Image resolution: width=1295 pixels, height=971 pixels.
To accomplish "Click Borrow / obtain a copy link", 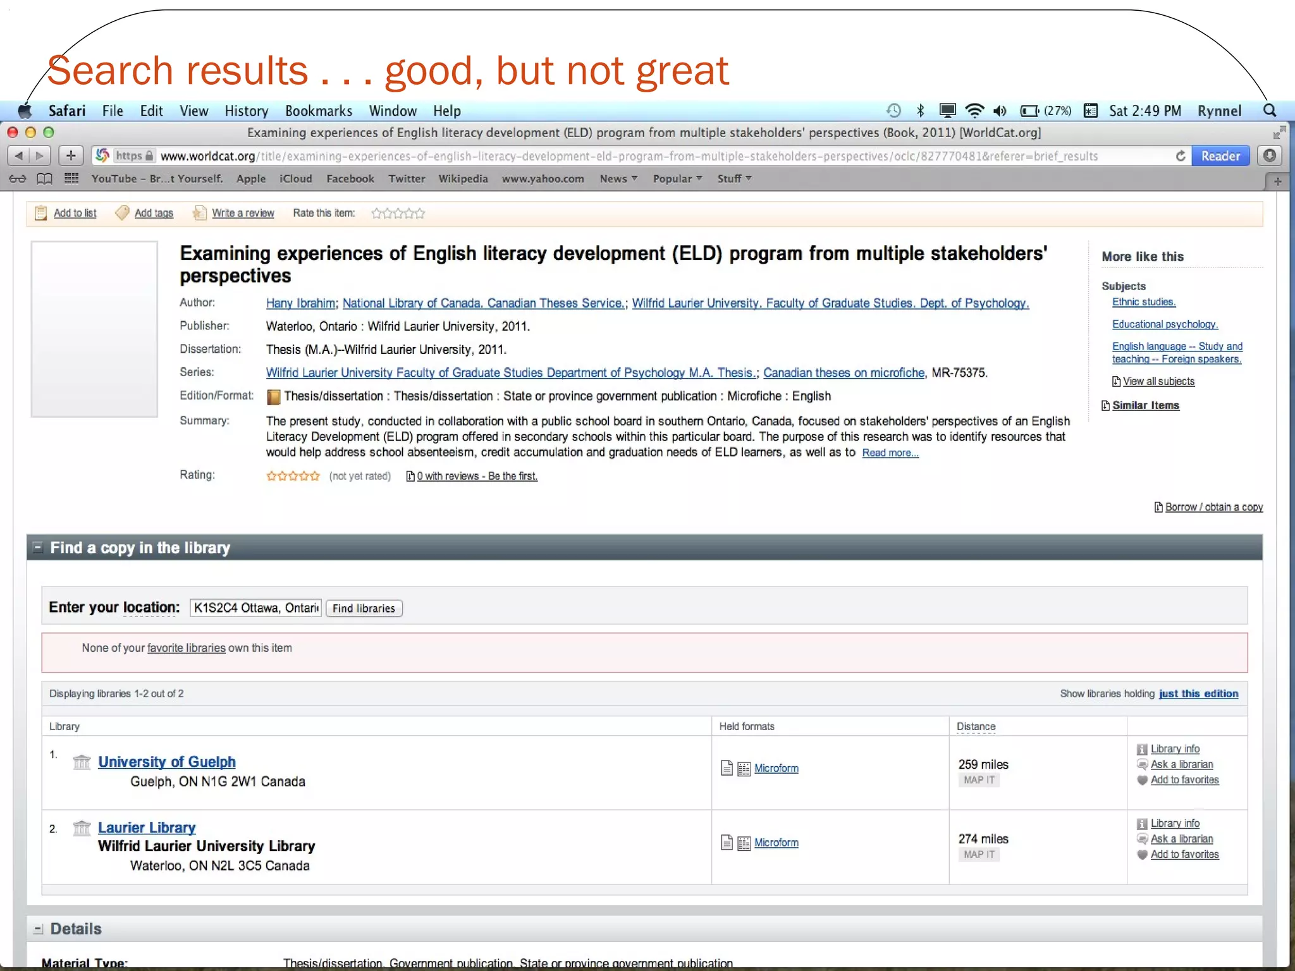I will (1214, 507).
